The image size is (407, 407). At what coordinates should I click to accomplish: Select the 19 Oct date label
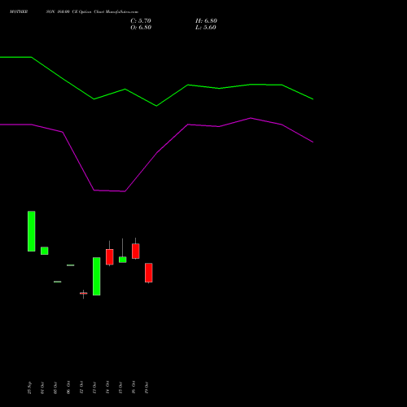point(147,387)
